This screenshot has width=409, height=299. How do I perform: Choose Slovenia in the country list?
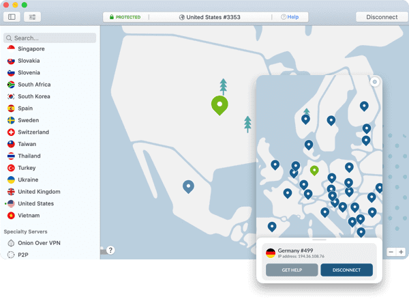(x=29, y=72)
